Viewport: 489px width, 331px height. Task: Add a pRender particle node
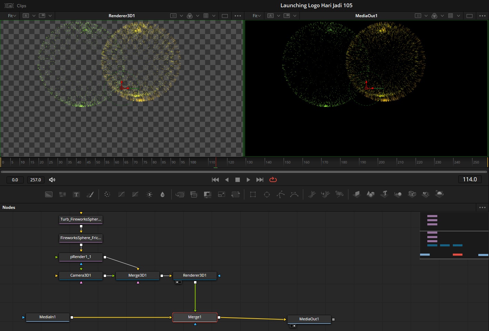click(x=339, y=194)
